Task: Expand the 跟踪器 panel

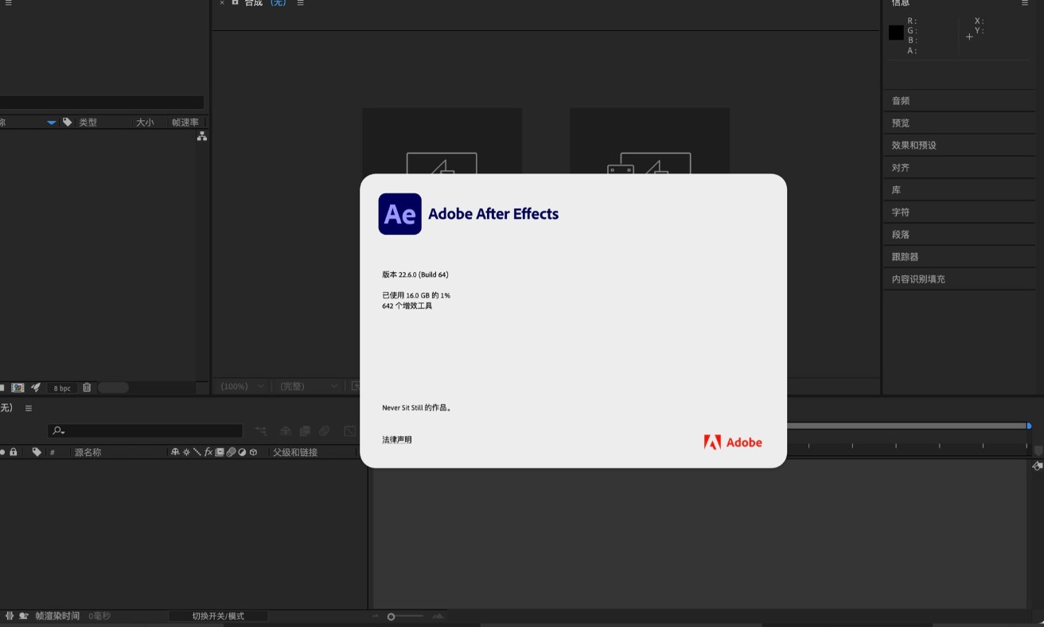Action: 906,257
